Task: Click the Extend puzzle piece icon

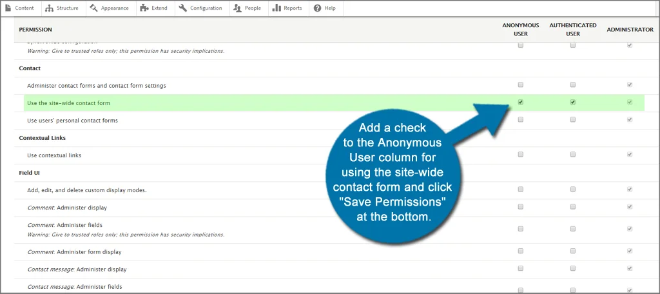Action: (144, 8)
